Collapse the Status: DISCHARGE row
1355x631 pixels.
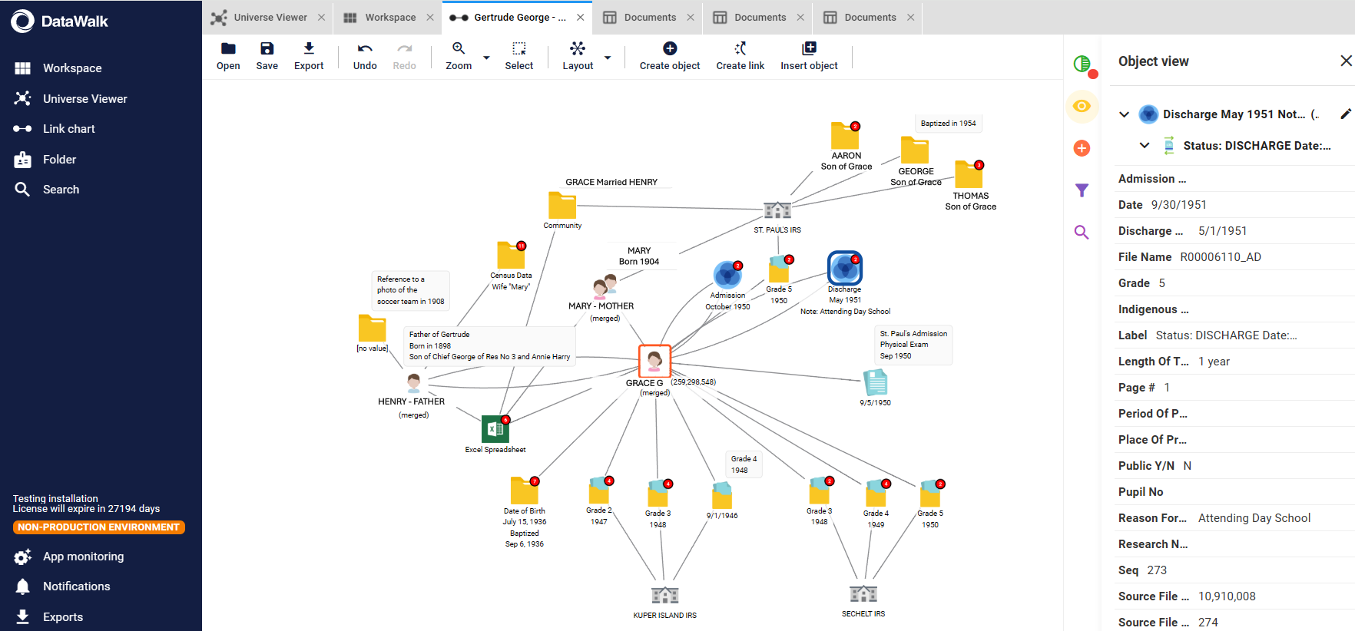[1145, 145]
